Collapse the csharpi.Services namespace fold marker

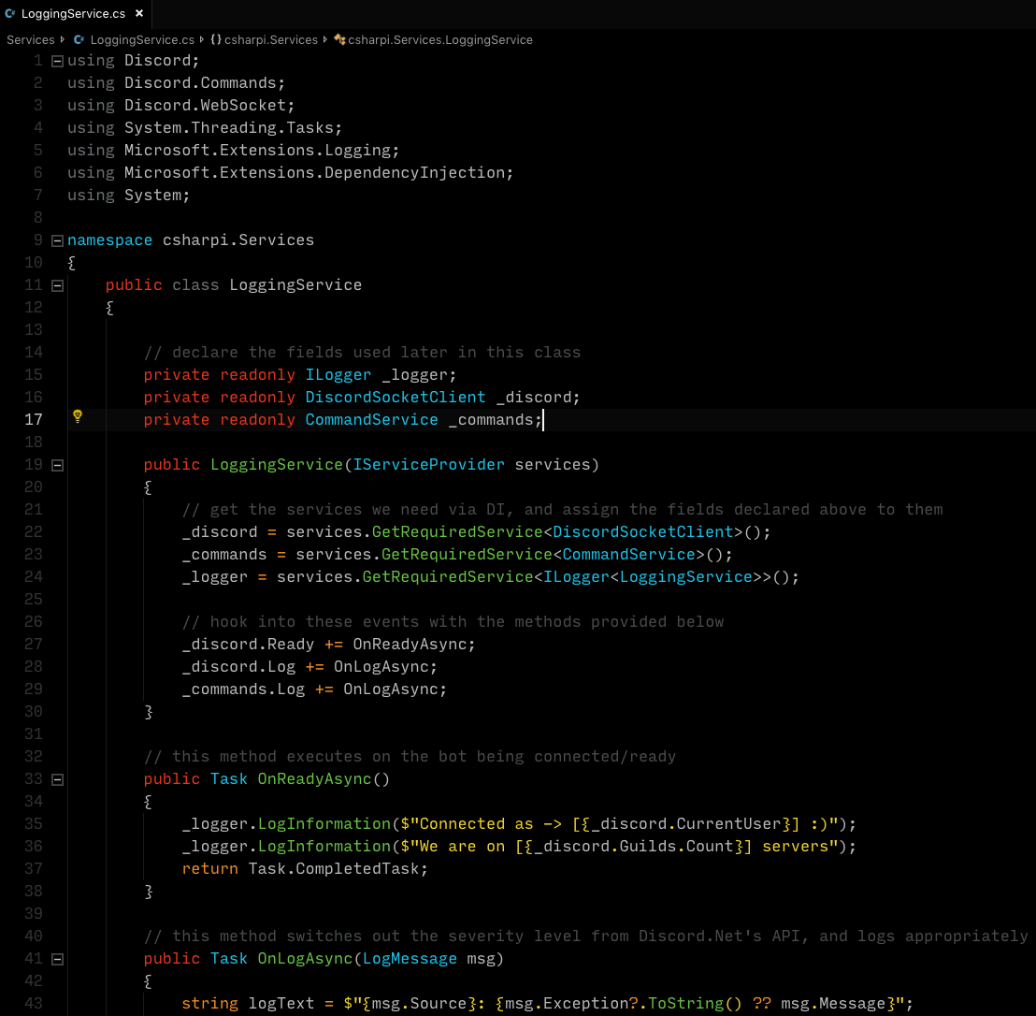57,239
